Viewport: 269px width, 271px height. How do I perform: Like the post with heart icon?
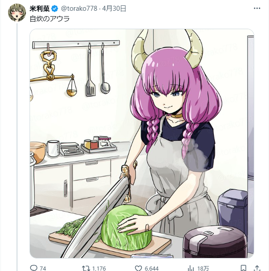pyautogui.click(x=138, y=268)
